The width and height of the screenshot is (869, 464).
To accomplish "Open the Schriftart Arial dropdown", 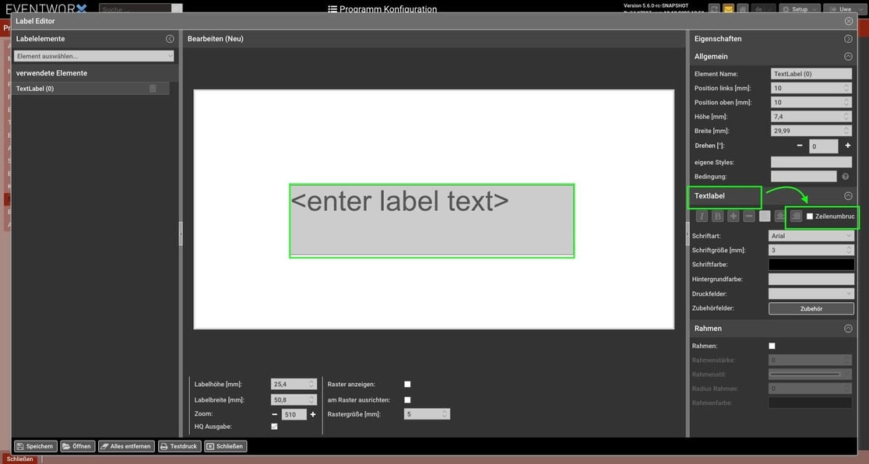I will (x=811, y=236).
